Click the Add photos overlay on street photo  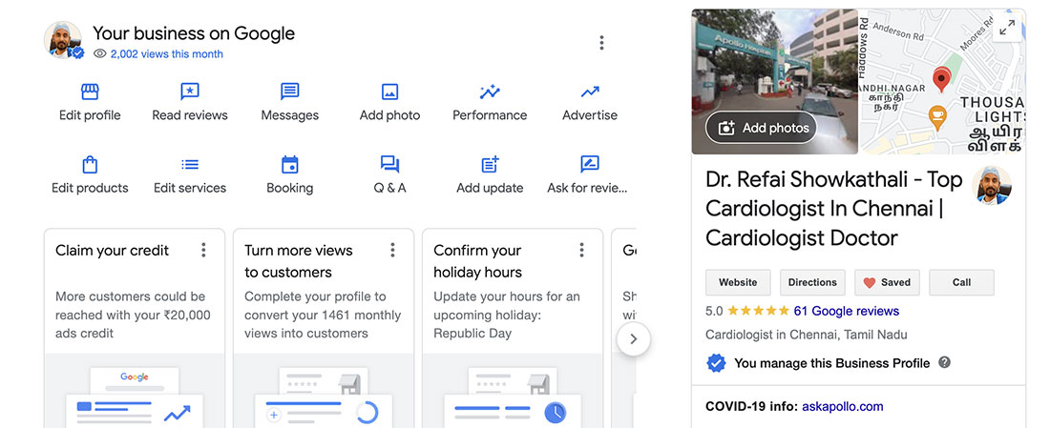762,128
